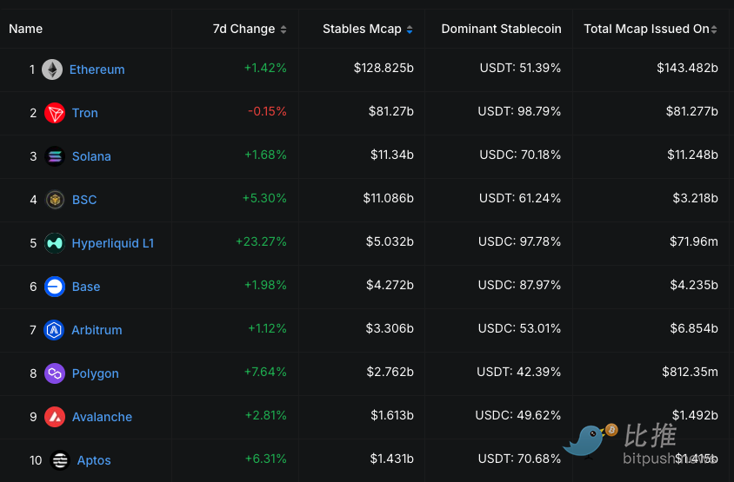The width and height of the screenshot is (734, 482).
Task: Click the red Tron logo icon
Action: pyautogui.click(x=55, y=113)
